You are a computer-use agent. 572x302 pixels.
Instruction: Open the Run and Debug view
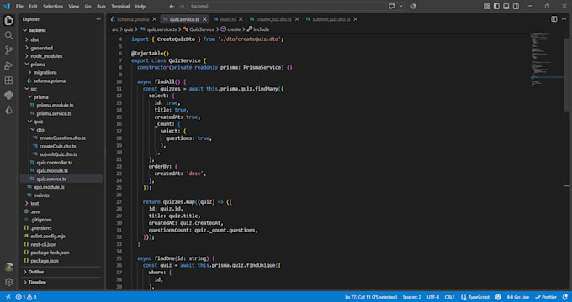[x=8, y=65]
